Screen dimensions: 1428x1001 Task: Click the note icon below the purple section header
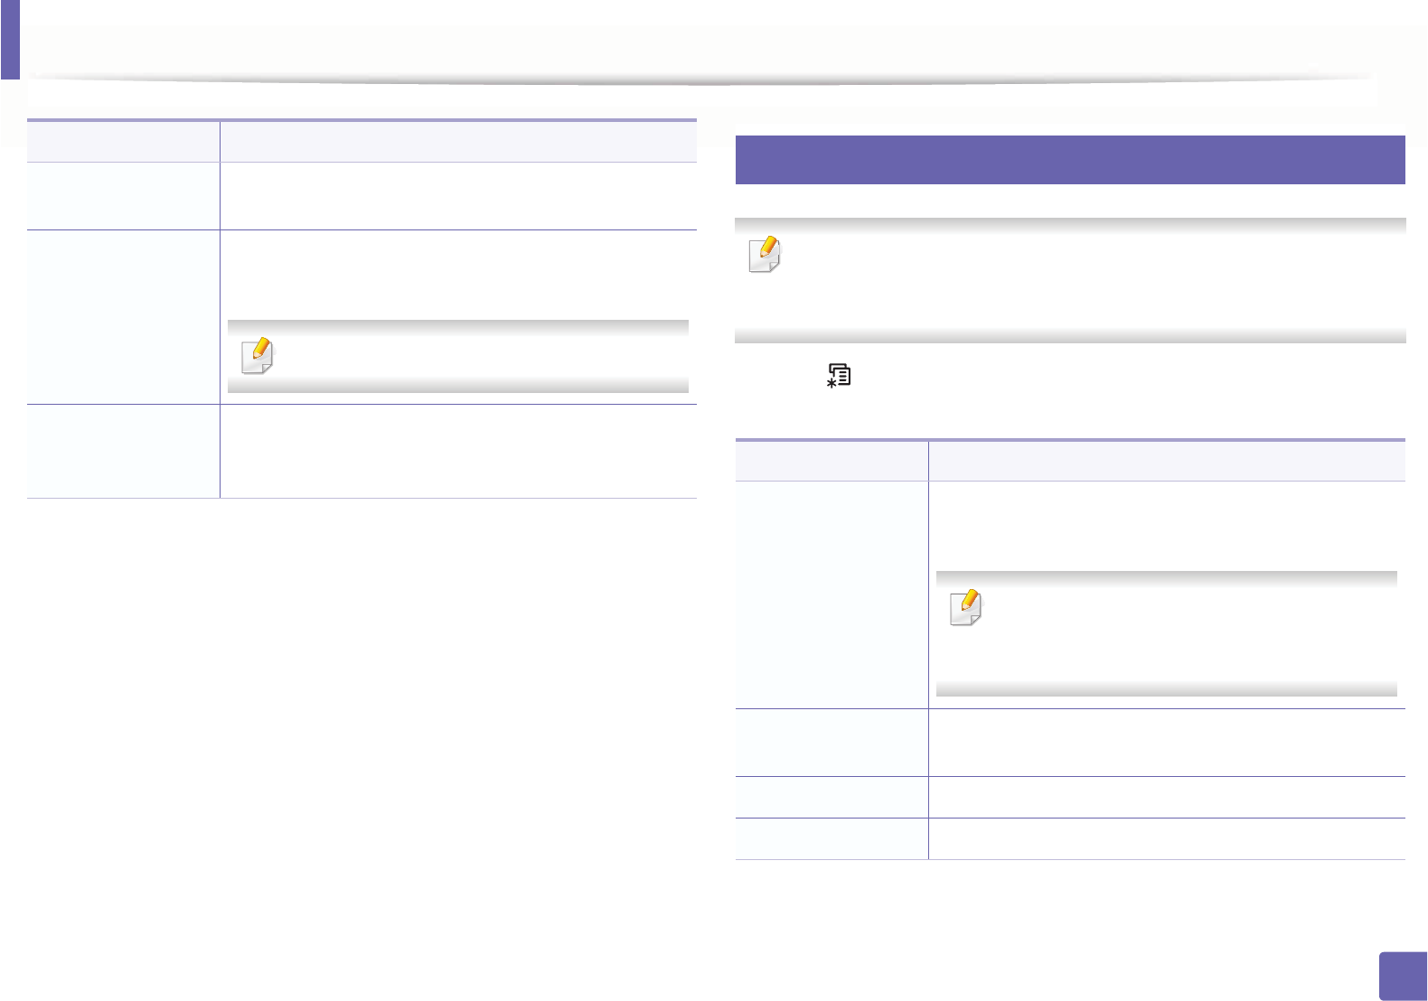coord(765,255)
